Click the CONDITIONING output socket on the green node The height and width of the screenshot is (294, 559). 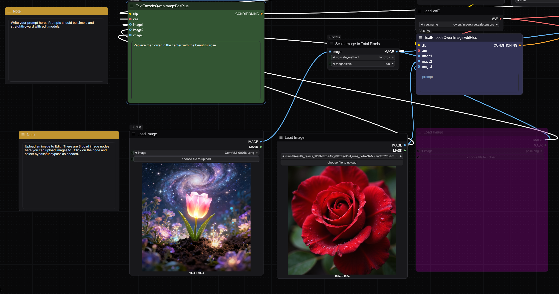[x=262, y=14]
